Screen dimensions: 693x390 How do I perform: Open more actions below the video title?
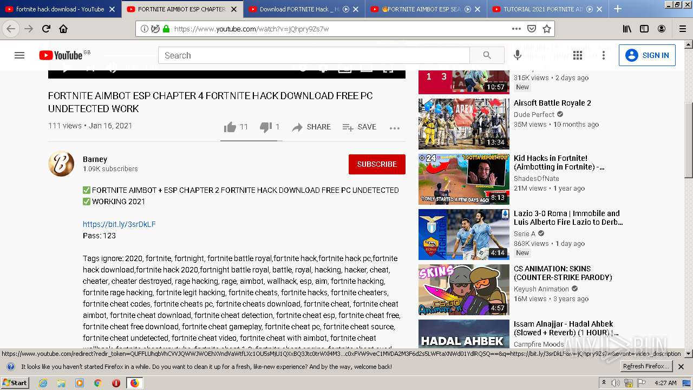pos(395,128)
